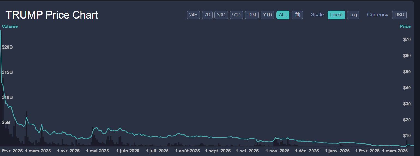This screenshot has height=156, width=420.
Task: Click the 1 août 2025 date label
Action: (188, 151)
